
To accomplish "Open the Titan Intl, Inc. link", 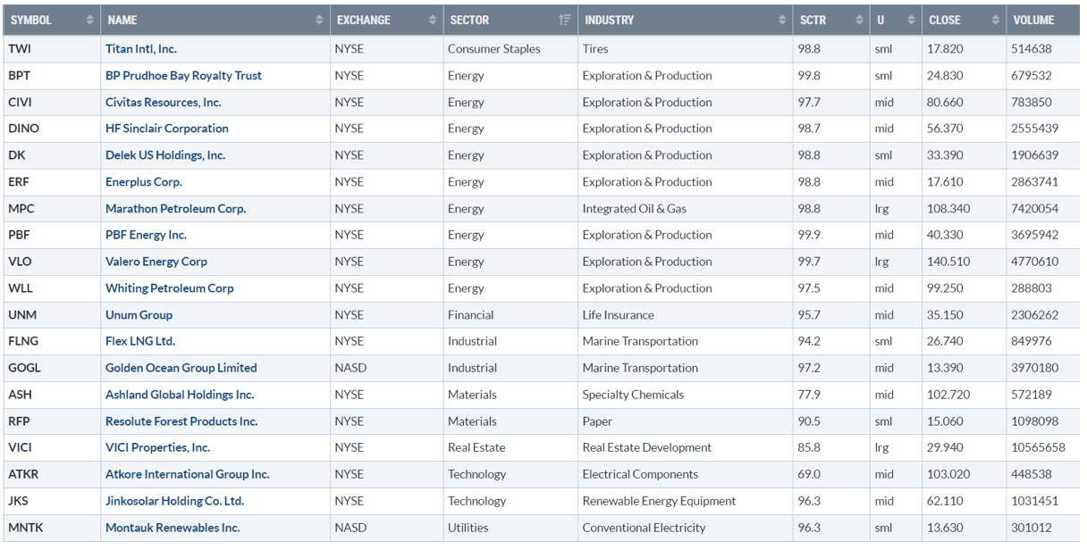I will coord(141,49).
